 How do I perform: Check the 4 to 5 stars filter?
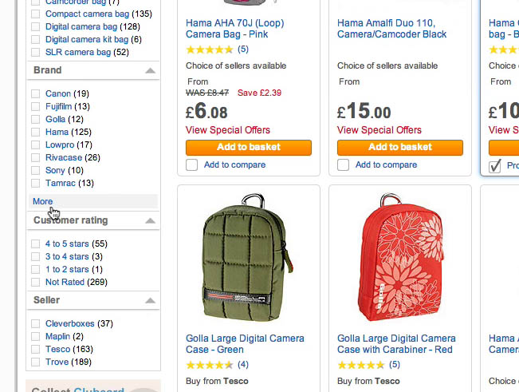35,244
